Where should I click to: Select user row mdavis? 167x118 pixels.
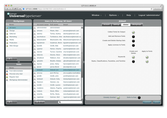pyautogui.click(x=57, y=91)
